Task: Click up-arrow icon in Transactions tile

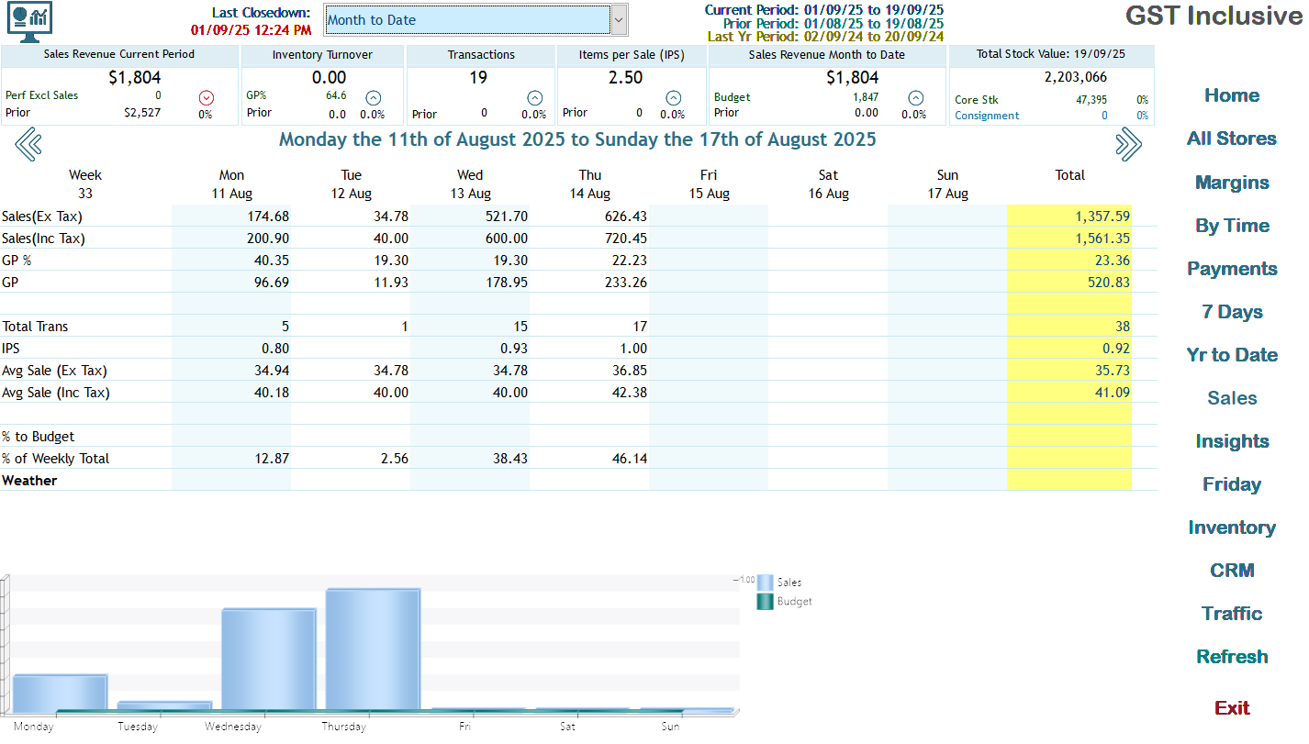Action: click(534, 97)
